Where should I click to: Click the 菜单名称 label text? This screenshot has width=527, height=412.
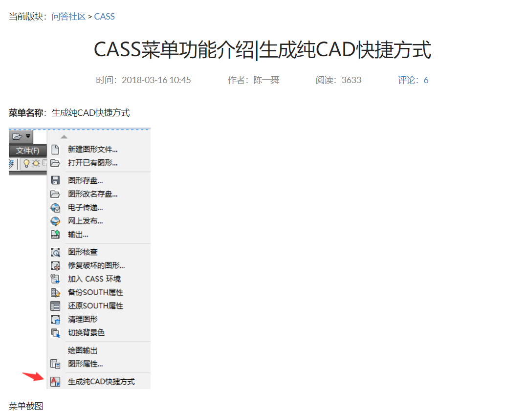pyautogui.click(x=26, y=113)
